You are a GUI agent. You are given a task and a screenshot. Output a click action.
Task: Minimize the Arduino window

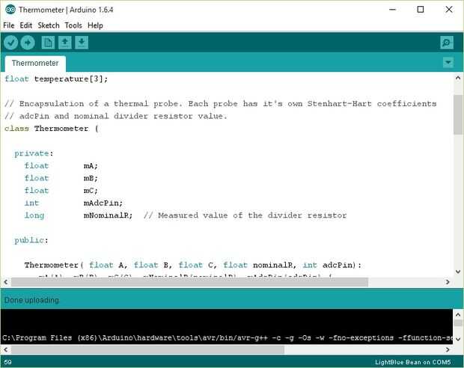click(x=393, y=10)
